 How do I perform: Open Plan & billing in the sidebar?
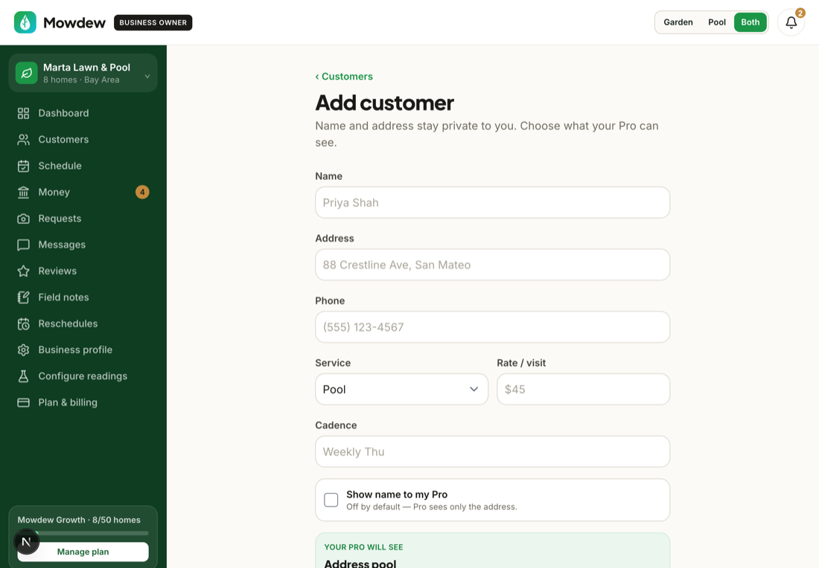(83, 402)
